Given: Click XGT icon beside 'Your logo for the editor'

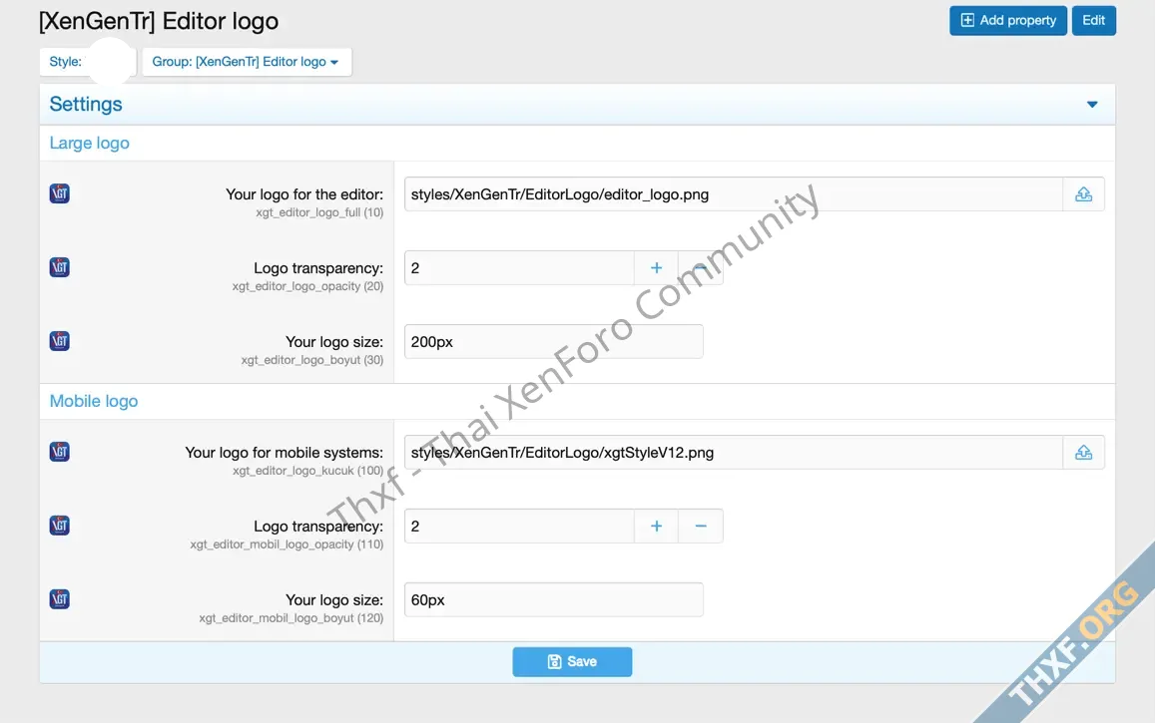Looking at the screenshot, I should point(60,193).
